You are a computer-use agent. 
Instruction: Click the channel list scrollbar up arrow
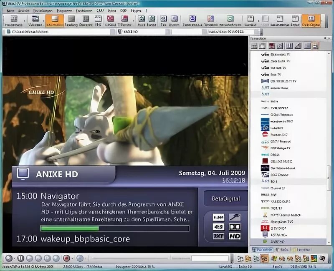point(329,53)
